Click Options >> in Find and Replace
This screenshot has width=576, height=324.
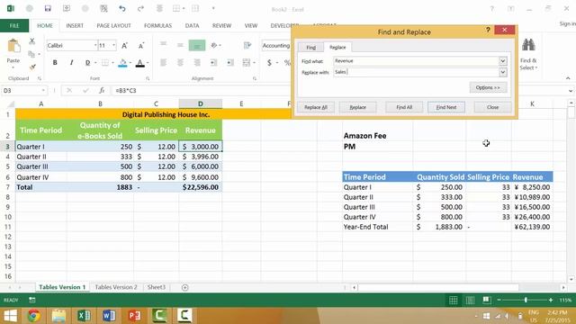(488, 87)
